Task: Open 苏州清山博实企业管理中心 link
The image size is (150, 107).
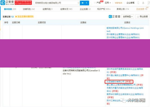Action: (123, 75)
